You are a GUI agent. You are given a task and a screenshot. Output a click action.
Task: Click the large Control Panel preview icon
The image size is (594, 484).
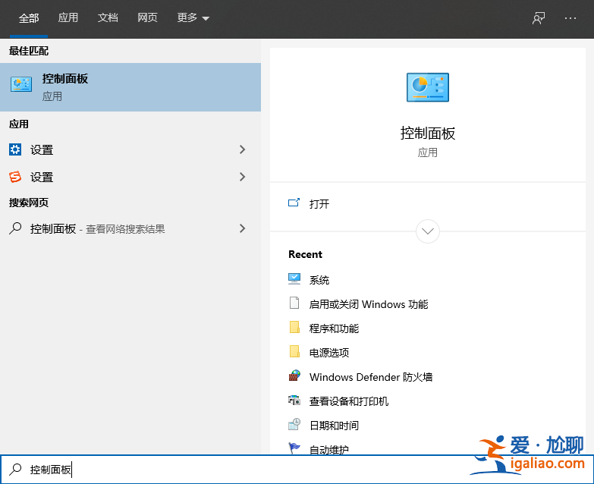click(428, 87)
